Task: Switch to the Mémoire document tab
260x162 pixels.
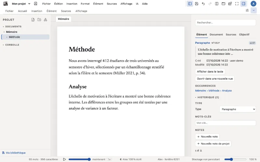Action: tap(63, 19)
